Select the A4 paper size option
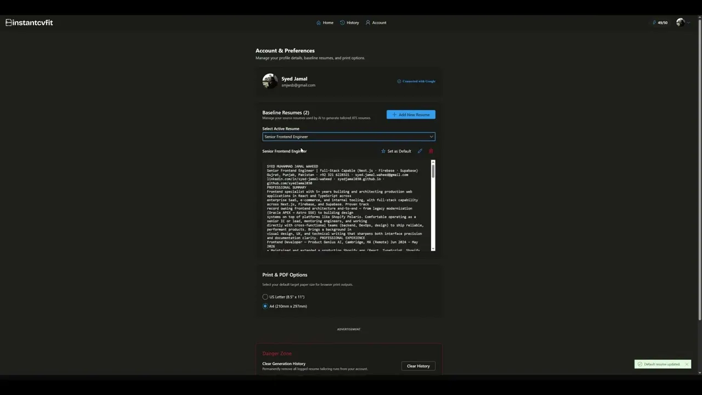This screenshot has height=395, width=702. [285, 306]
